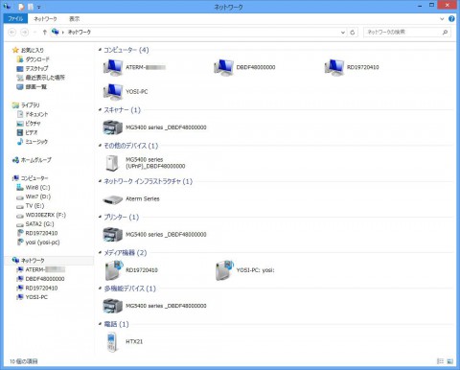
Task: Select the HTX21 phone device icon
Action: (x=111, y=342)
